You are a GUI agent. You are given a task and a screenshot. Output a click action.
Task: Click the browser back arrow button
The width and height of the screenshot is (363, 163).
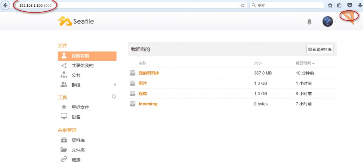[6, 5]
